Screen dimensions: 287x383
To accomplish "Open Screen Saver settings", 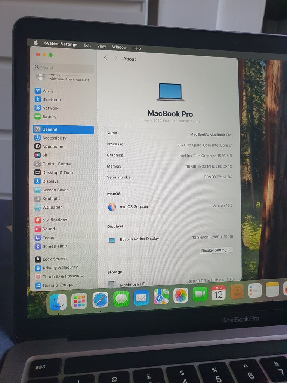I will click(x=51, y=190).
